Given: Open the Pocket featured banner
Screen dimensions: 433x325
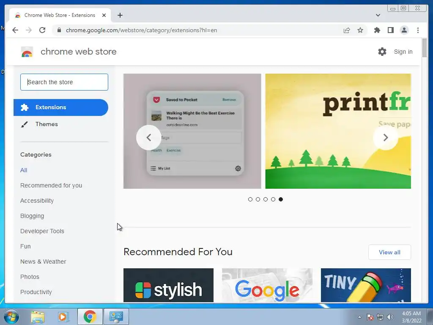Looking at the screenshot, I should [x=192, y=131].
